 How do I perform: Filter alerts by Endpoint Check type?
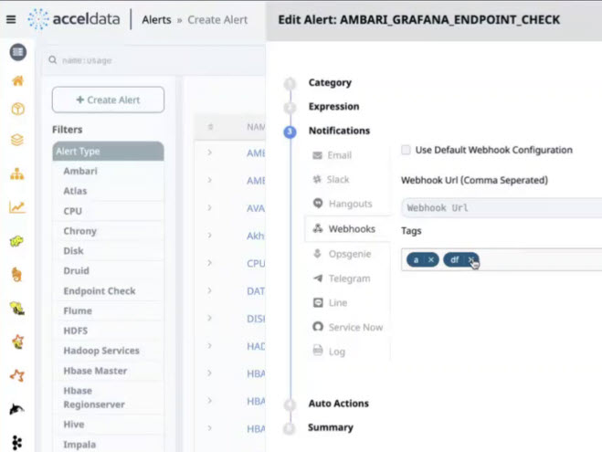(x=109, y=291)
